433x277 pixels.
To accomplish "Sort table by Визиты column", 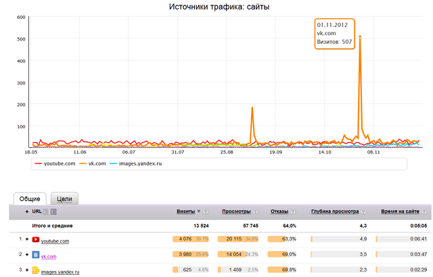I will click(186, 211).
